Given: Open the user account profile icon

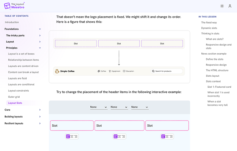Looking at the screenshot, I should point(230,6).
